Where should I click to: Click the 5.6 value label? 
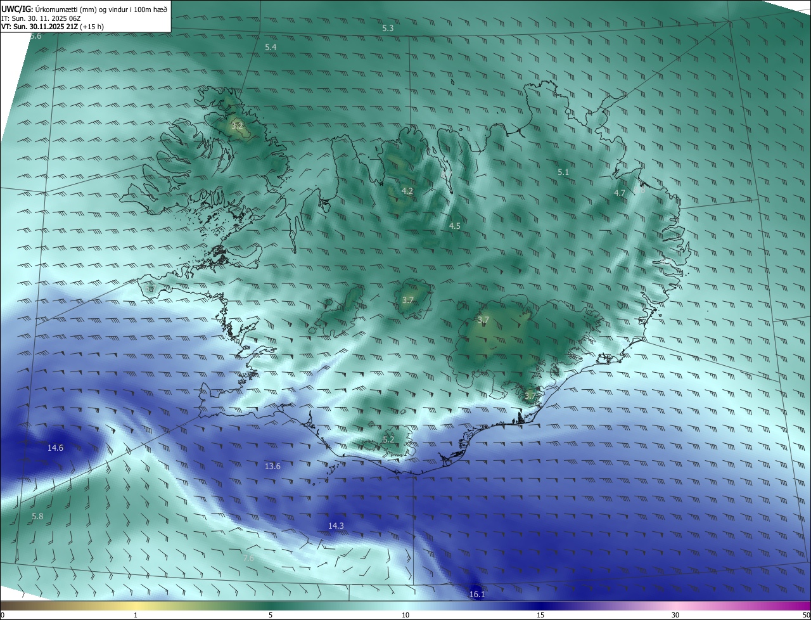pyautogui.click(x=35, y=36)
